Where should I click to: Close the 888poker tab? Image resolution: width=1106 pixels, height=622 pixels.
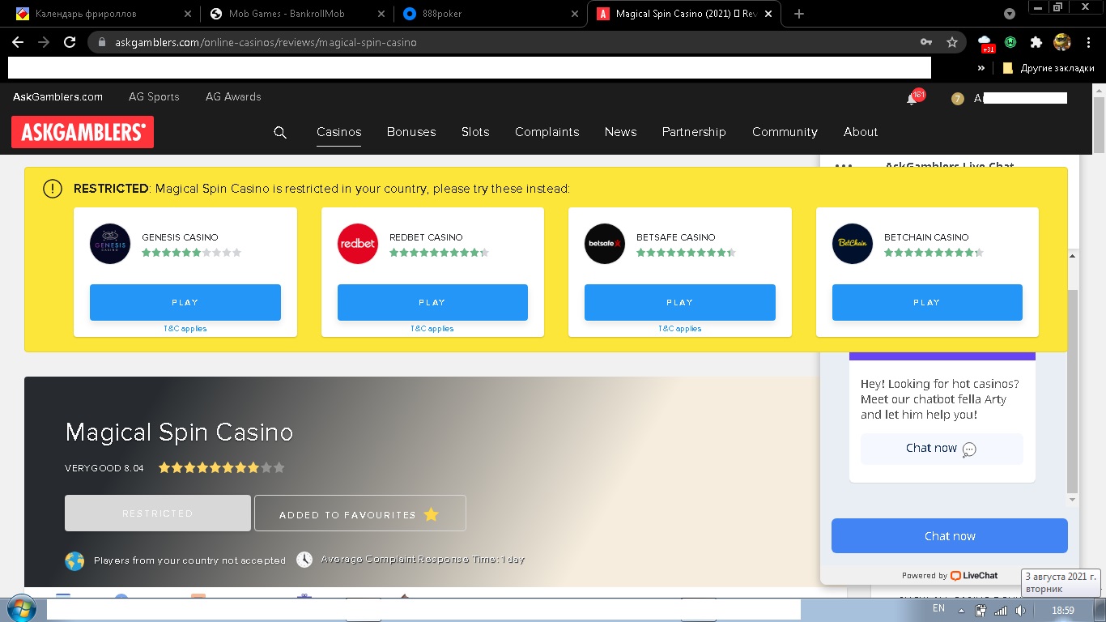pyautogui.click(x=574, y=14)
